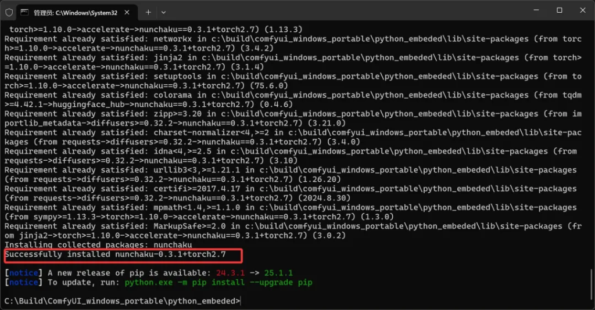
Task: Close the C:\Windows\System32 tab
Action: 127,13
